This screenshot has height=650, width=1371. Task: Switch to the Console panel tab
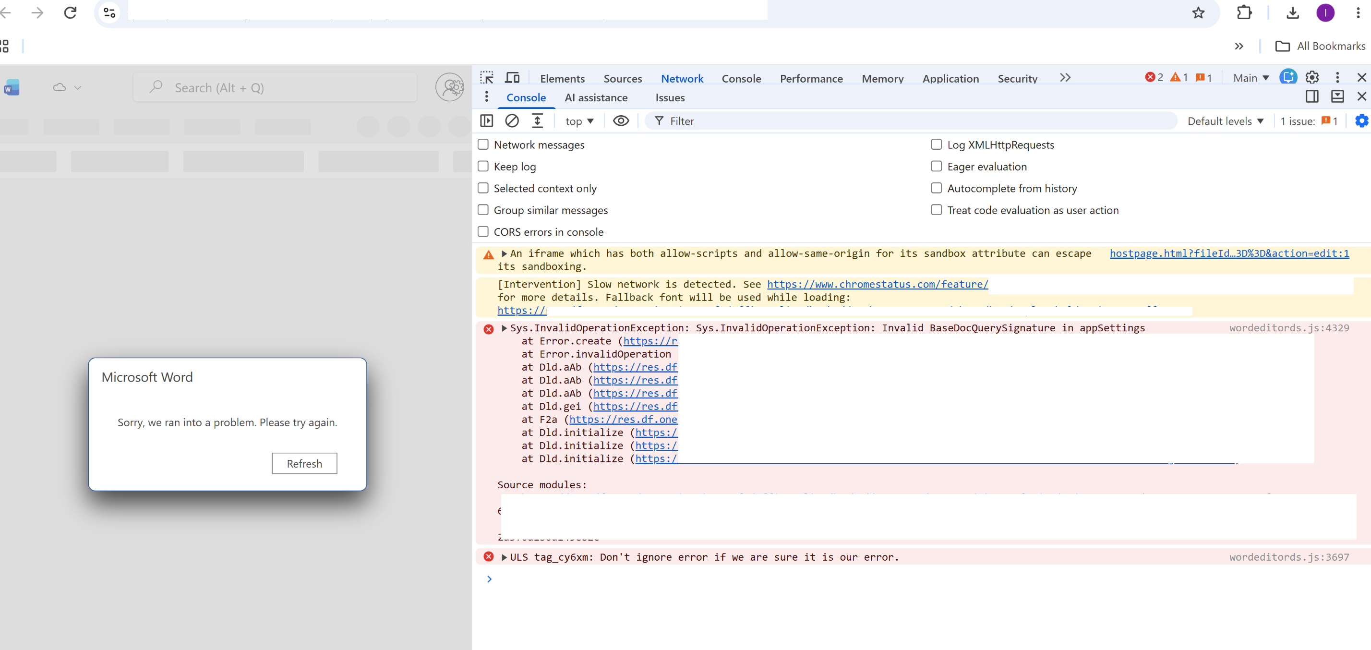741,78
